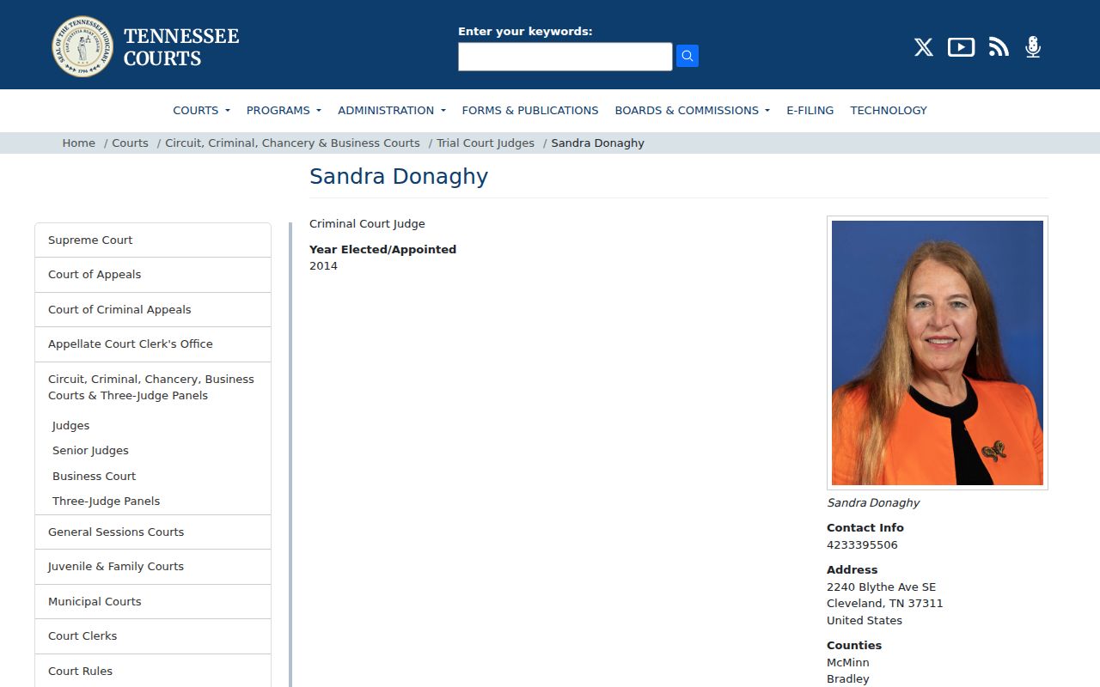Select Court of Criminal Appeals sidebar item
Screen dimensions: 1100x687
pos(153,310)
